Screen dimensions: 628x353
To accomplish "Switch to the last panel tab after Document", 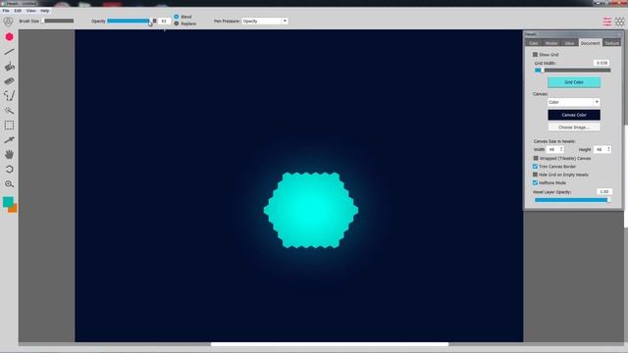I will (x=611, y=43).
